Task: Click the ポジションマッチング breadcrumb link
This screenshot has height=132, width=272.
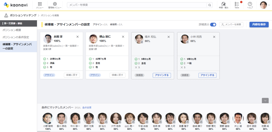Action: 23,15
